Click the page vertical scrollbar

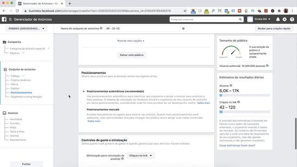[x=296, y=134]
